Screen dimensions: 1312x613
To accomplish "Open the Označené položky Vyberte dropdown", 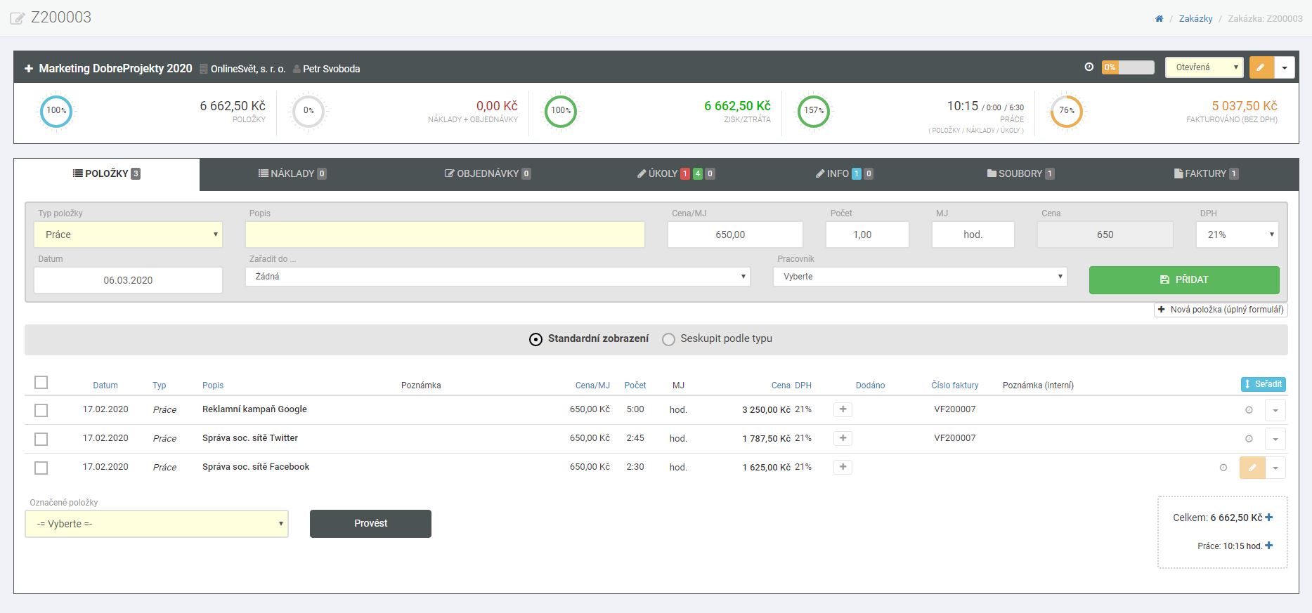I will point(157,524).
